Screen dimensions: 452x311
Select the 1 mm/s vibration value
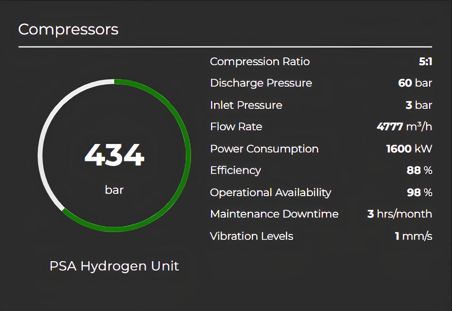pos(413,236)
